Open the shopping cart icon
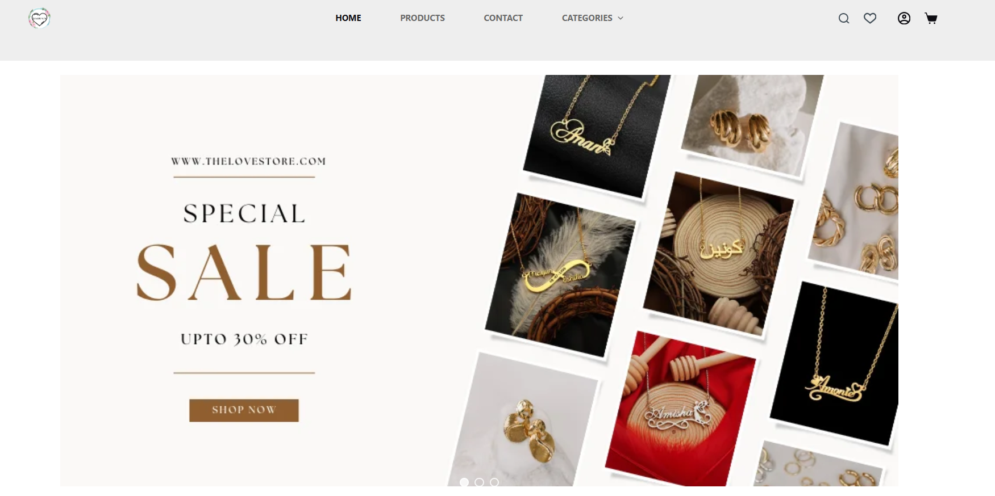Image resolution: width=995 pixels, height=496 pixels. pyautogui.click(x=931, y=18)
